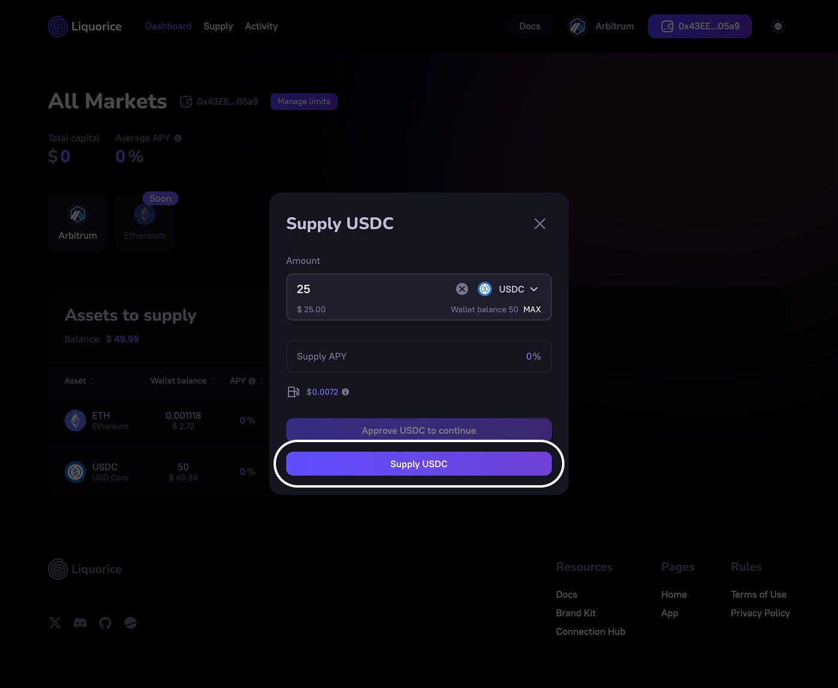The height and width of the screenshot is (688, 838).
Task: Switch to the Activity nav tab
Action: coord(261,26)
